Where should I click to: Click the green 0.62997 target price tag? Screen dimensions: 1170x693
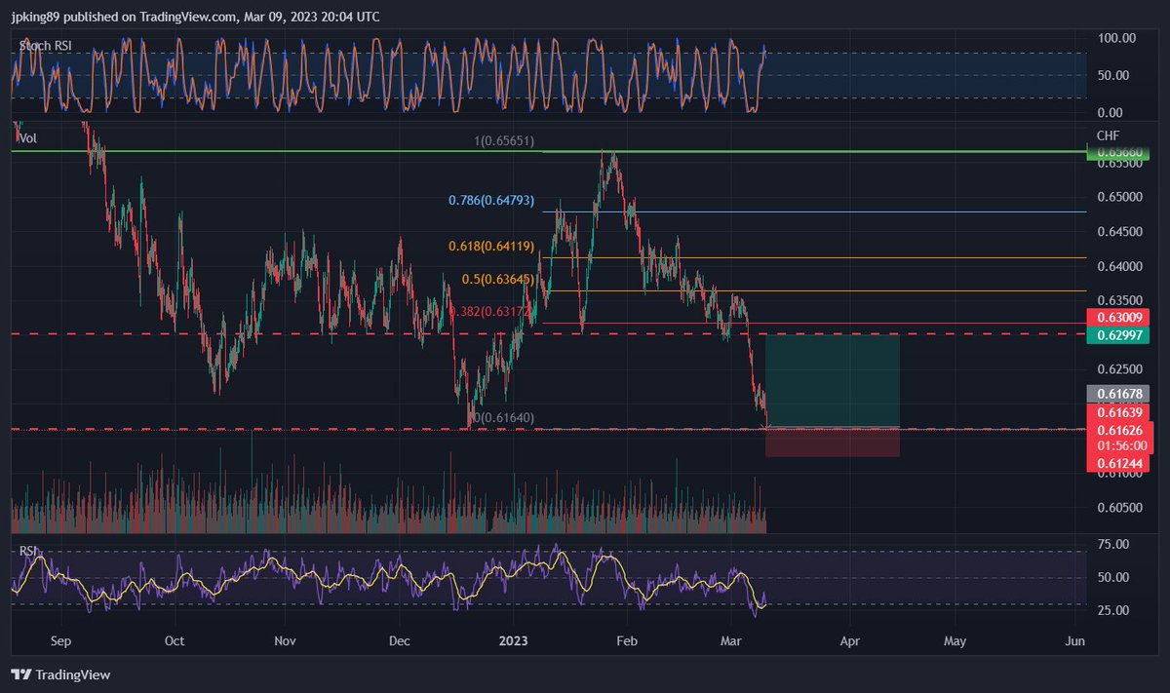point(1120,335)
